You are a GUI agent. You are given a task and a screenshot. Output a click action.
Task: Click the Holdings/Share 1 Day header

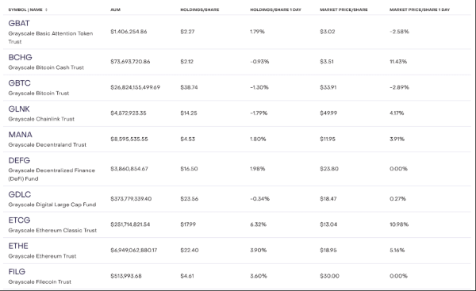(x=275, y=10)
